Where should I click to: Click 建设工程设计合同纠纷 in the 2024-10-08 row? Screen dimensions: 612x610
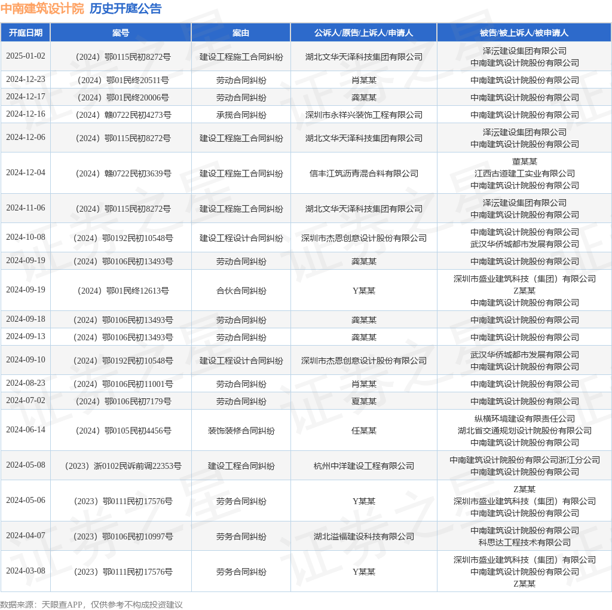(241, 238)
